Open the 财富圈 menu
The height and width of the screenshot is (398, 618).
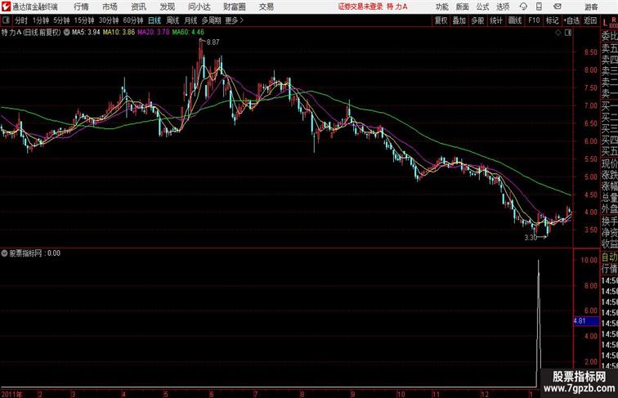tap(235, 7)
